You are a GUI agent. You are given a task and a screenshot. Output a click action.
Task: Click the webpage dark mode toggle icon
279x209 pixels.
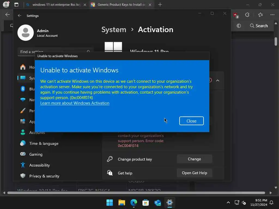(x=239, y=26)
